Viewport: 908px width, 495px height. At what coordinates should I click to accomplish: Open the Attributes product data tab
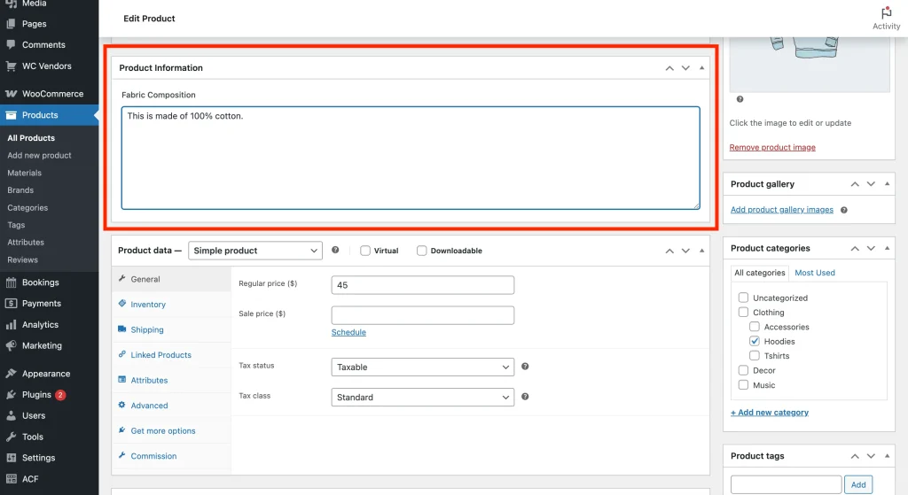(171, 380)
